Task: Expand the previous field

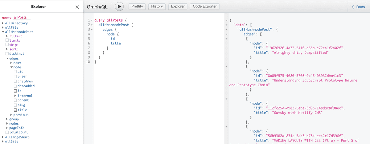Action: coord(11,115)
